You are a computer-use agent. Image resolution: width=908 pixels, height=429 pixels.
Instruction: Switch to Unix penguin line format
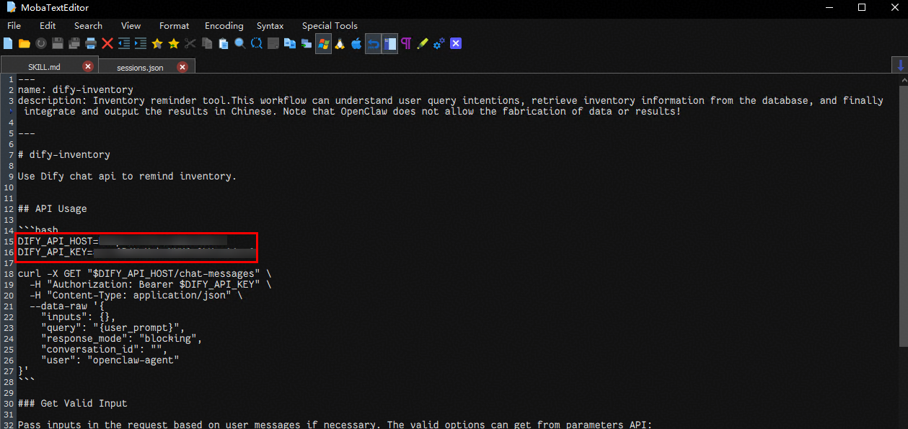[x=340, y=44]
